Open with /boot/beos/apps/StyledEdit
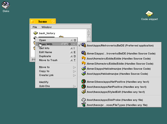167x124 pixels. [x=119, y=92]
